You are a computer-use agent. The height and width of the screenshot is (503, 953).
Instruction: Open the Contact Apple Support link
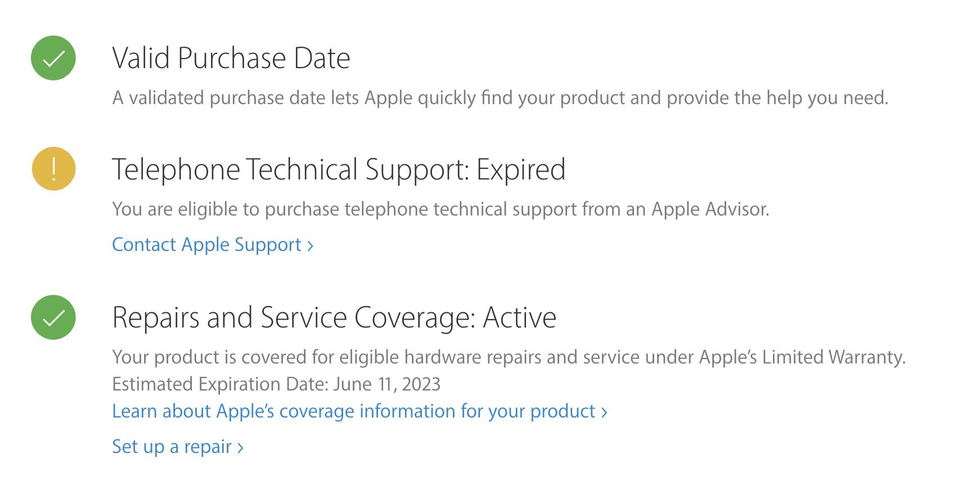[x=206, y=245]
